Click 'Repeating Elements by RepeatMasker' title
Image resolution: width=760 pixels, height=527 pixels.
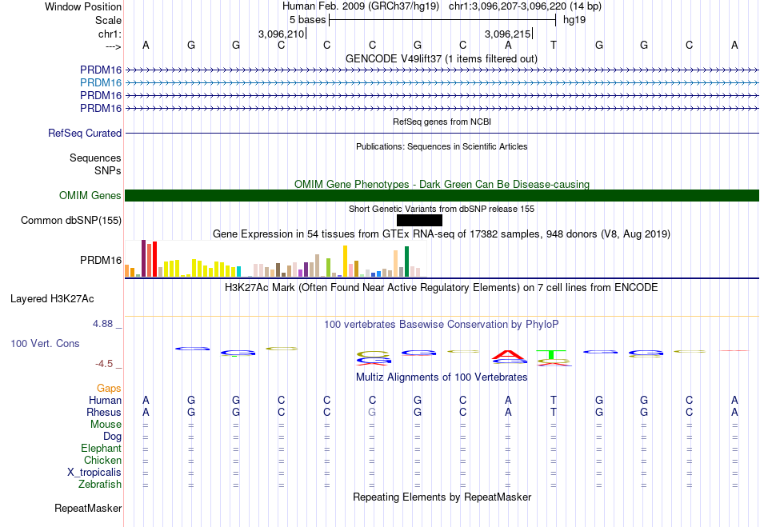(442, 497)
